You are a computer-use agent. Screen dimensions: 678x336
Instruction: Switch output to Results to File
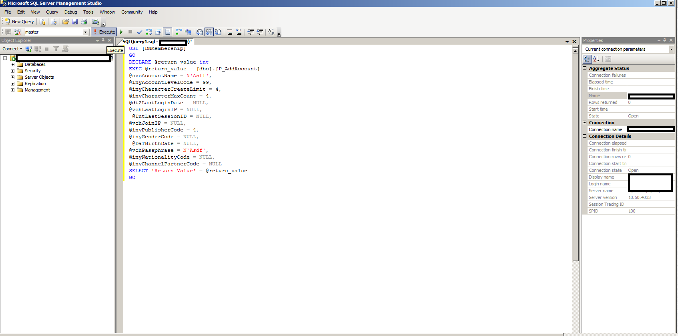pos(218,32)
